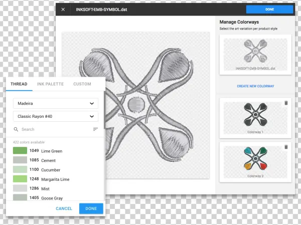Select the 1049 Lime Green swatch
This screenshot has height=225, width=301.
[x=20, y=150]
